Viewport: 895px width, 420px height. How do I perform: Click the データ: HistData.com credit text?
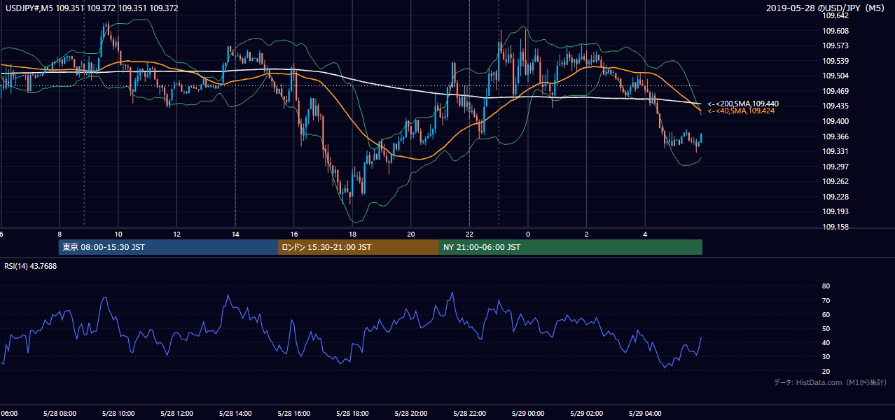(x=831, y=382)
